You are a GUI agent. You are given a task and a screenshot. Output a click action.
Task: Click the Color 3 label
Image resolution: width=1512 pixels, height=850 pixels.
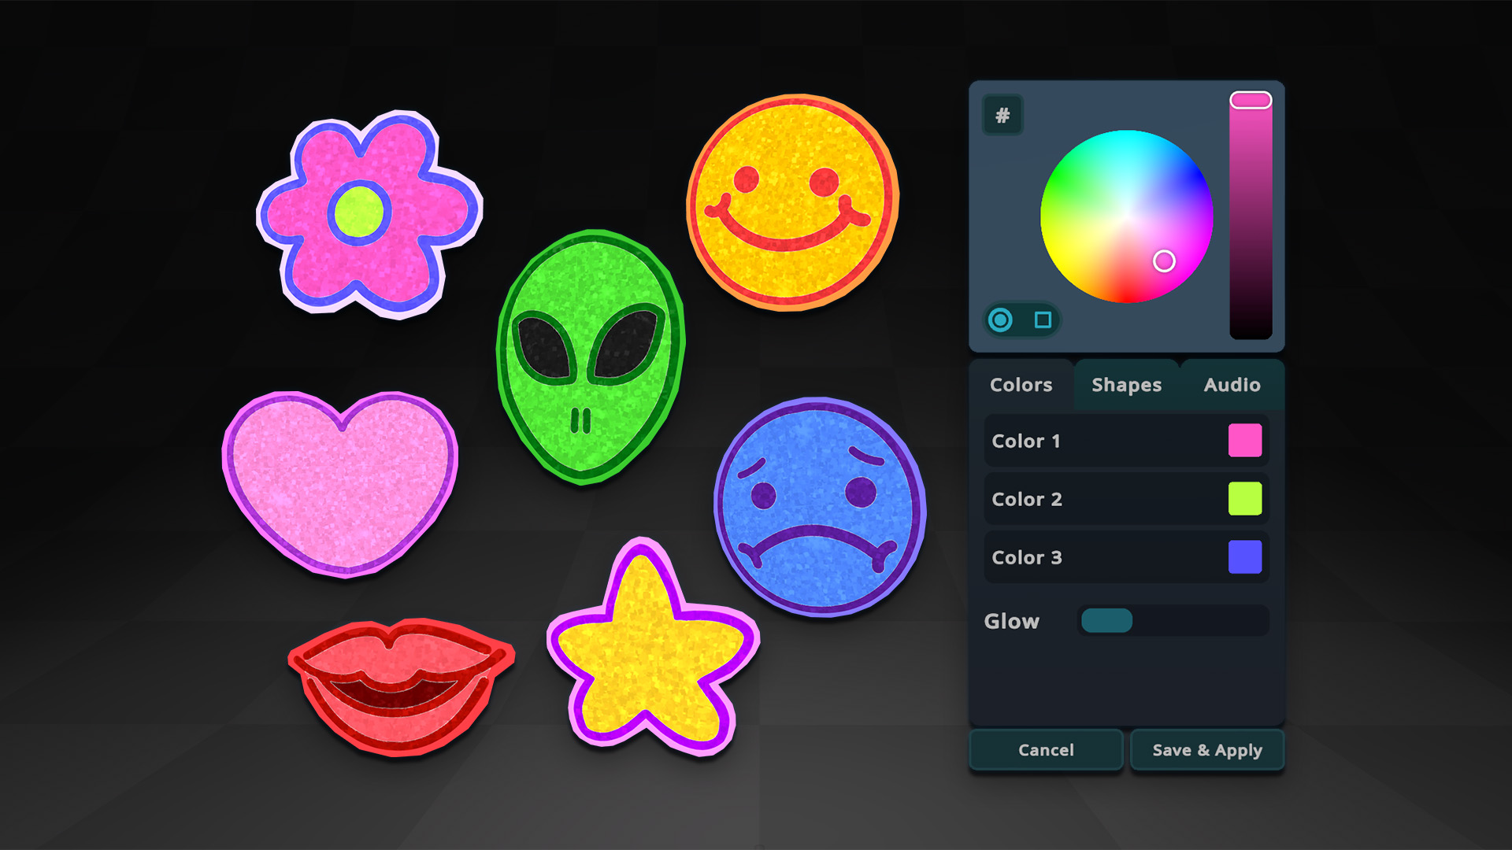(x=1027, y=557)
